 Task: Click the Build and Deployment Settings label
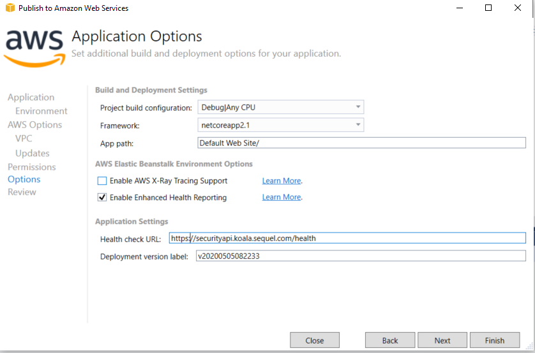coord(151,90)
